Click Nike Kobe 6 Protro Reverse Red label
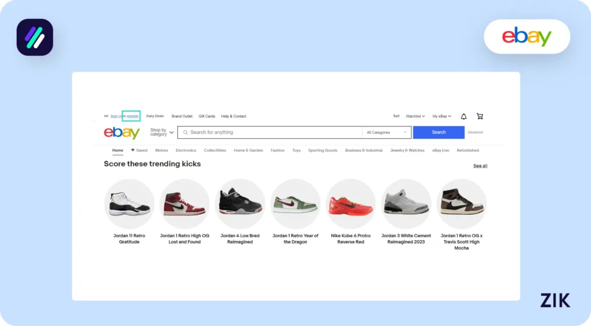 click(351, 239)
